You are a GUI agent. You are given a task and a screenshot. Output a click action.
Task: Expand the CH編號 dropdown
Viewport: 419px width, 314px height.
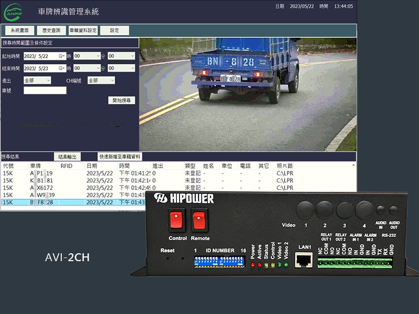[x=101, y=81]
